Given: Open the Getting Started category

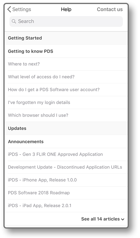Looking at the screenshot, I should pyautogui.click(x=66, y=38).
